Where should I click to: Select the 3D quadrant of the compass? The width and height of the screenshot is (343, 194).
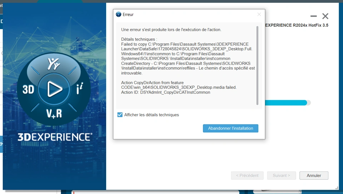(x=29, y=90)
